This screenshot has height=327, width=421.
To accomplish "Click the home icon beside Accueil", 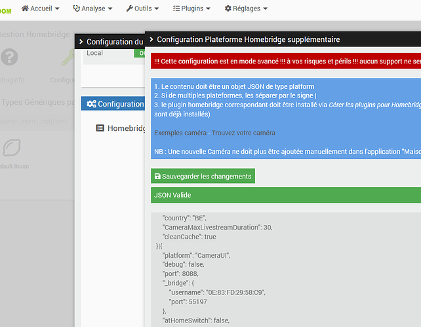I will (25, 9).
